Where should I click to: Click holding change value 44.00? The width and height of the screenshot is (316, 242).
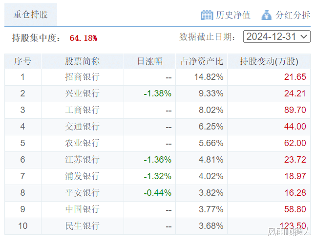(x=295, y=127)
